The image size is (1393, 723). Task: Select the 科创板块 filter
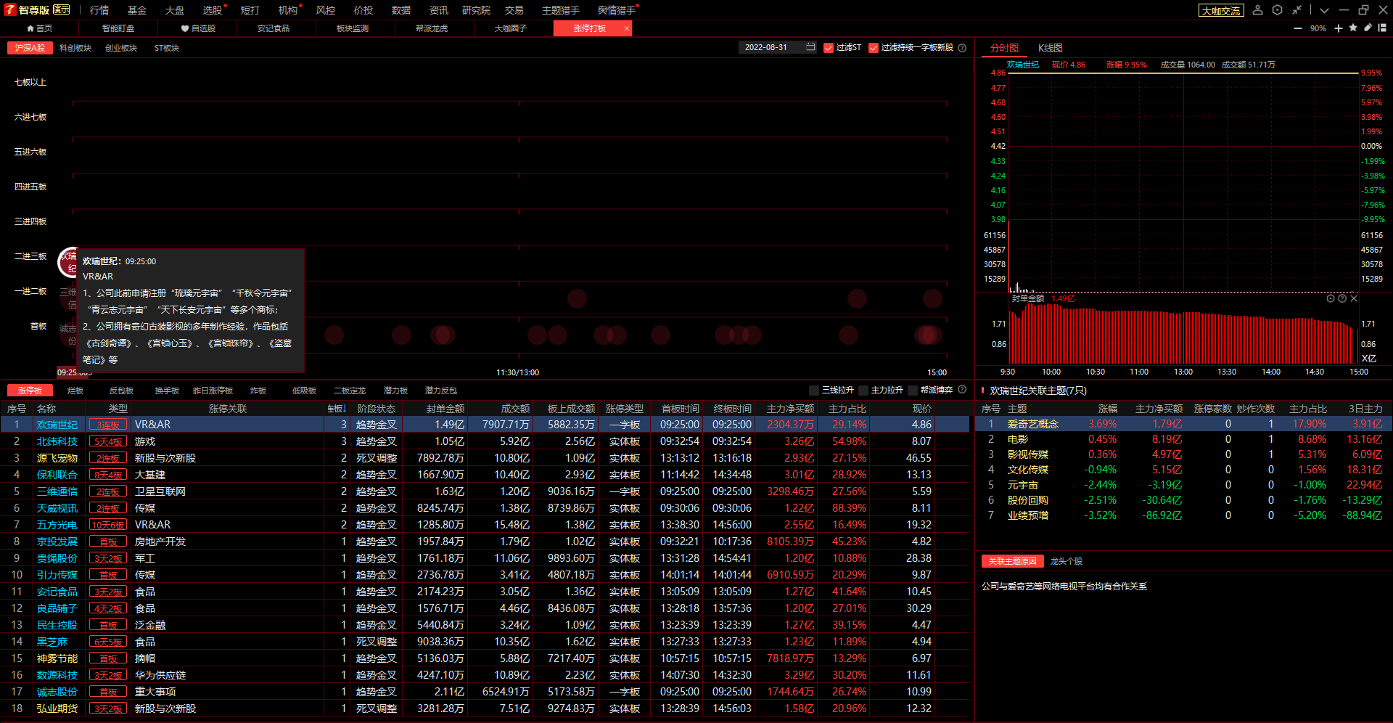[75, 48]
